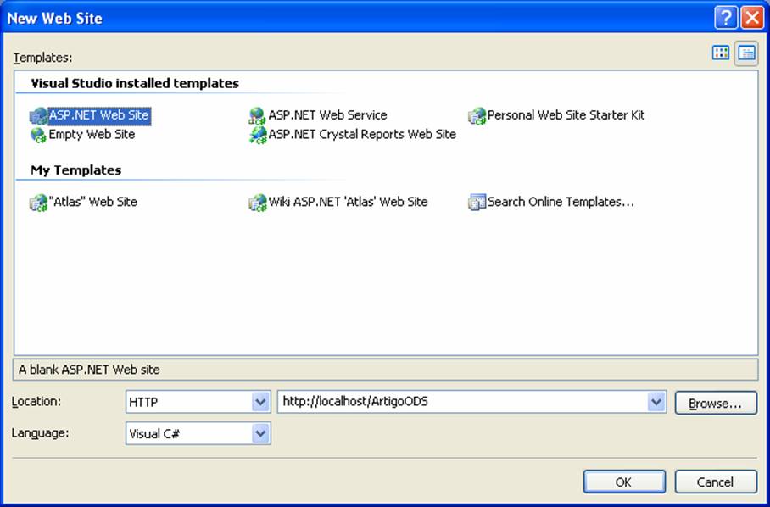Click the "My Templates" heading
The width and height of the screenshot is (770, 507).
point(76,170)
